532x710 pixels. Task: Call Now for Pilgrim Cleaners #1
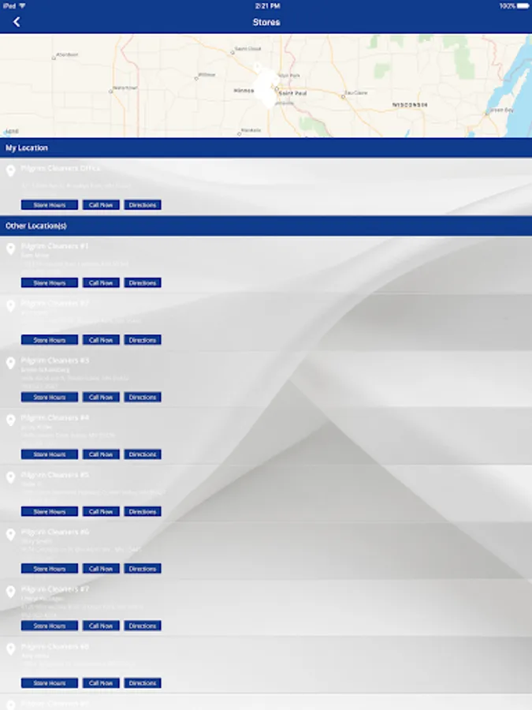click(101, 282)
